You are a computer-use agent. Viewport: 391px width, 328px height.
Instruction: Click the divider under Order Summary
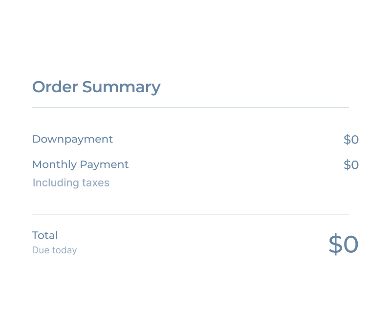[x=191, y=106]
